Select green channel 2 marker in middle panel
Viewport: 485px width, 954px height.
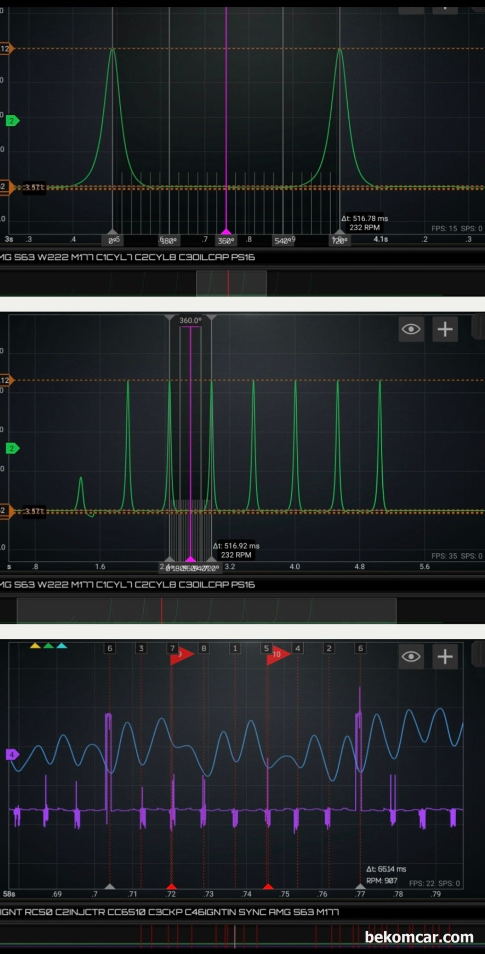[x=12, y=448]
